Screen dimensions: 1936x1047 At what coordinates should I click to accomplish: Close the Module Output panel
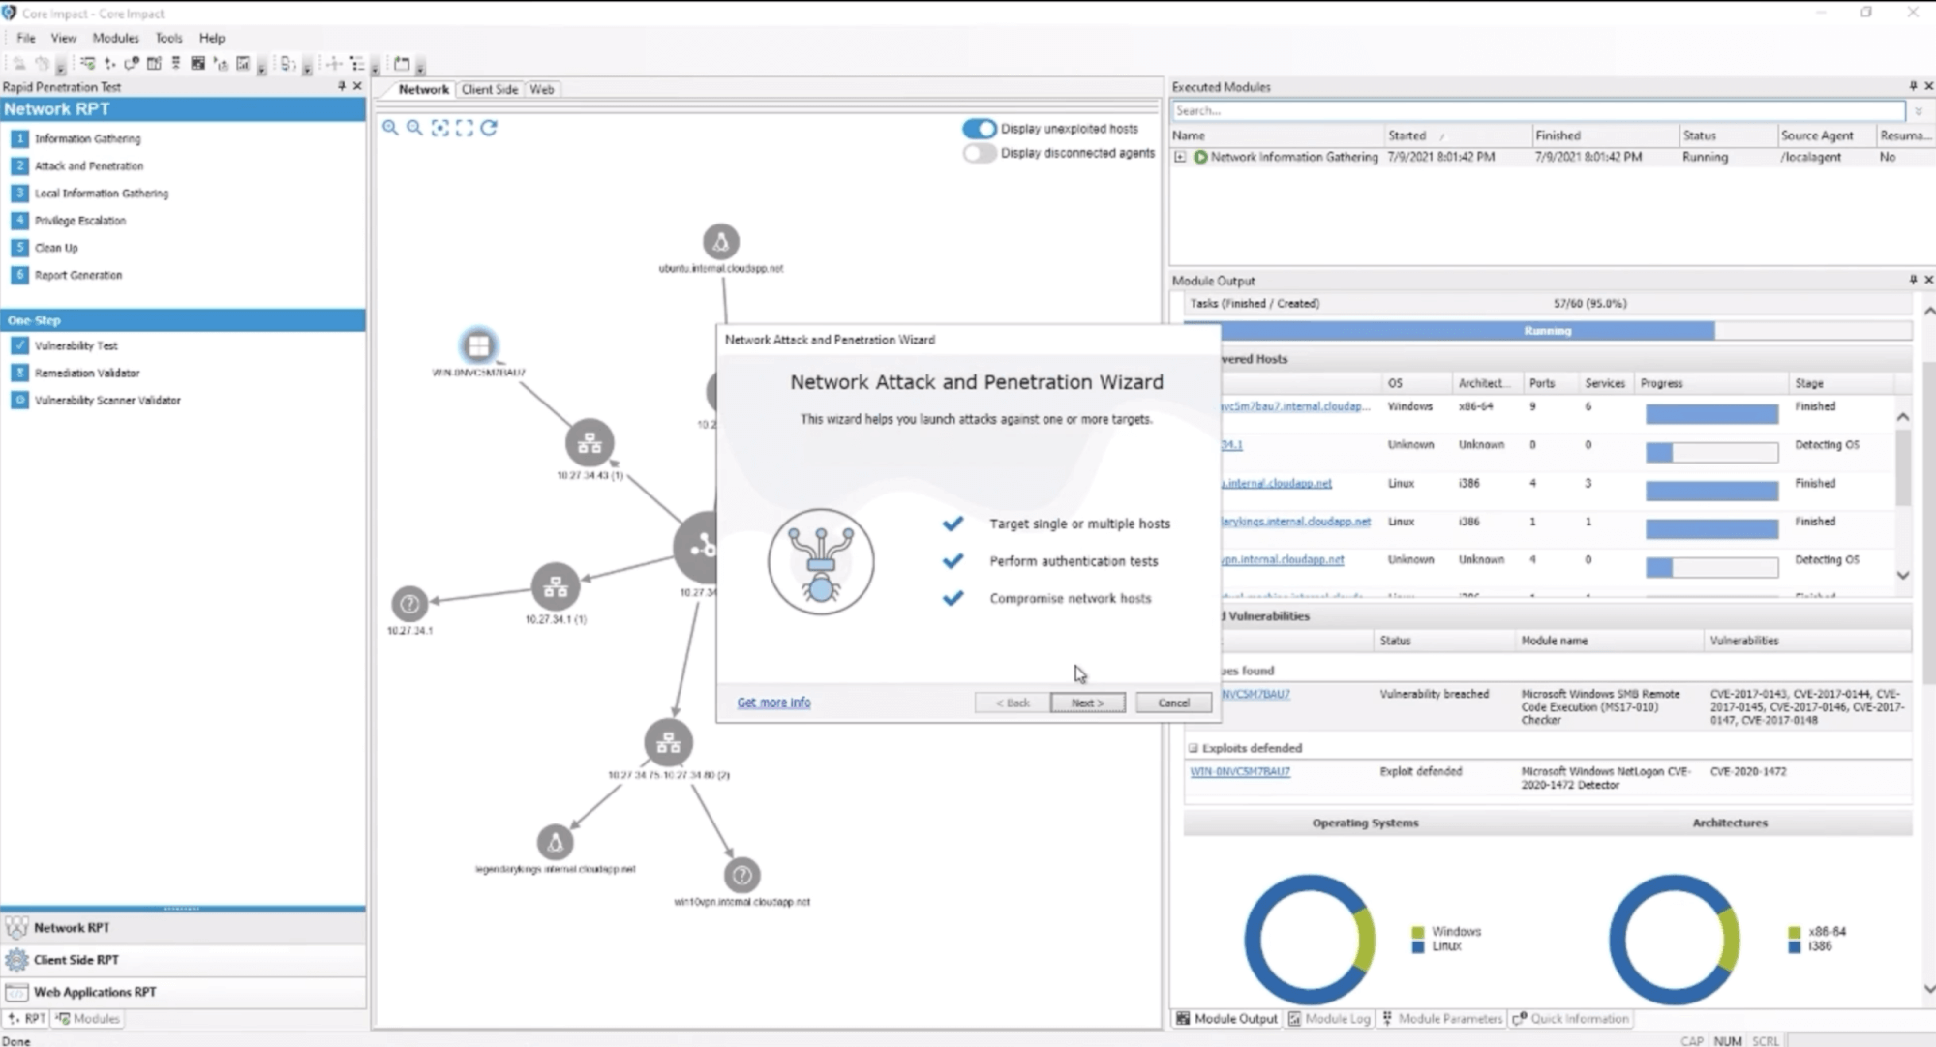tap(1928, 280)
